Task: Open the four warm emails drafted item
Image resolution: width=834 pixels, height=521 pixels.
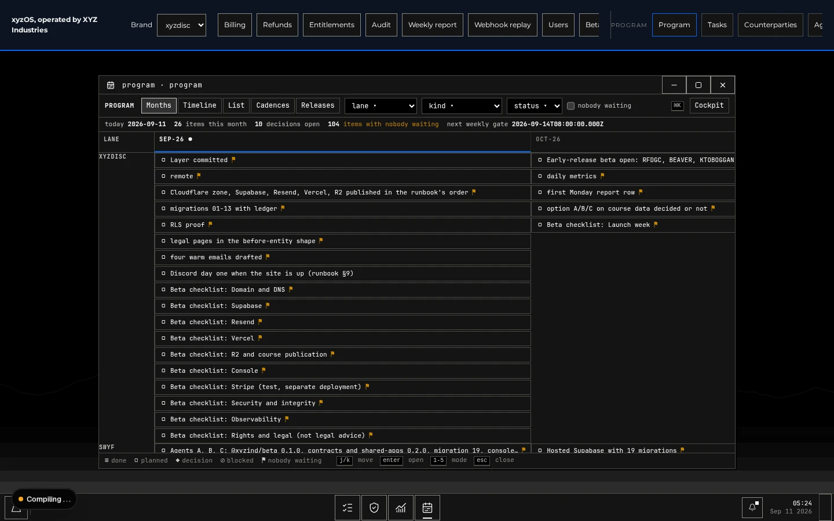Action: pos(343,257)
